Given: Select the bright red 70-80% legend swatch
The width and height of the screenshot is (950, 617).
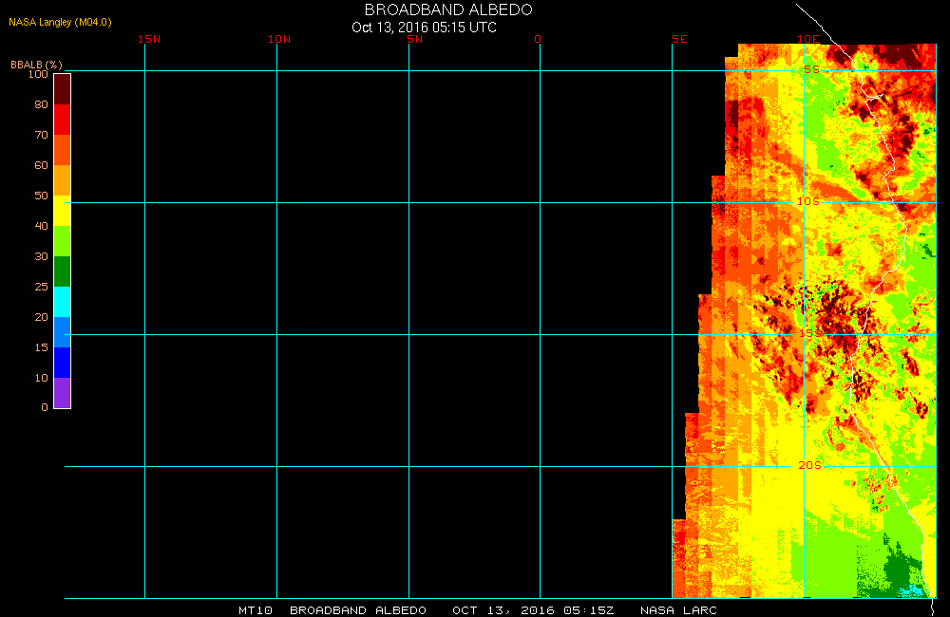Looking at the screenshot, I should (x=62, y=120).
